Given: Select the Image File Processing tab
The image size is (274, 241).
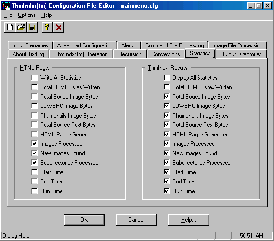Looking at the screenshot, I should (x=238, y=45).
